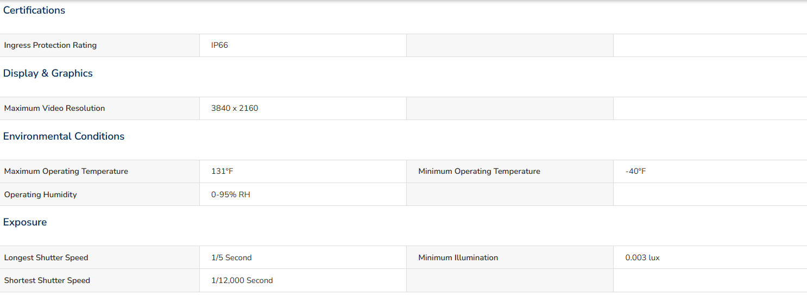Select the Longest Shutter Speed label

click(46, 258)
